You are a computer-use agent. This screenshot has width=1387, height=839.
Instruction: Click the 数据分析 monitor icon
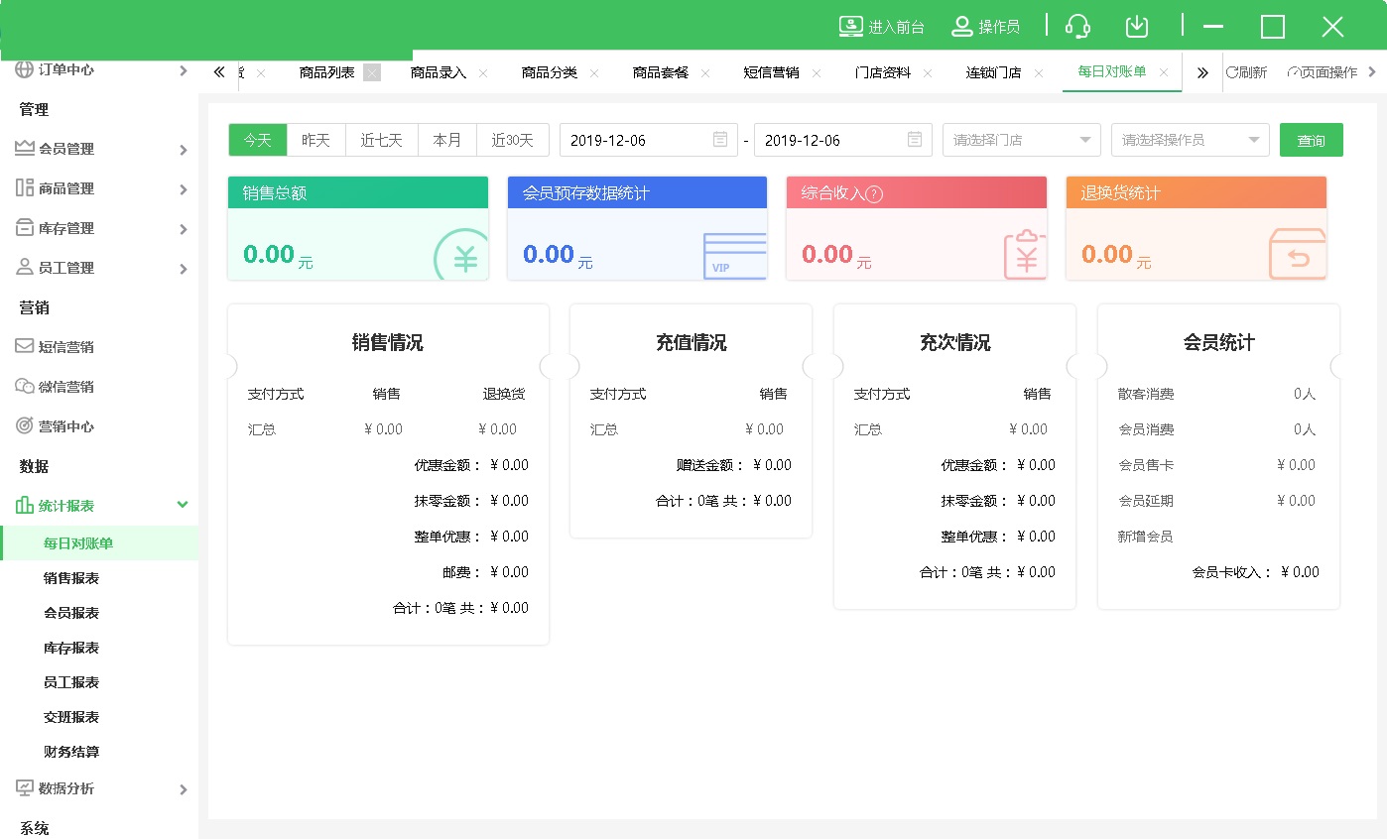coord(25,788)
